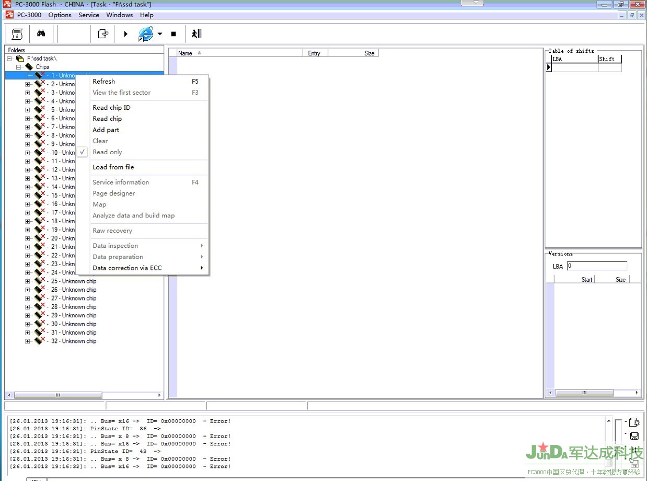Open Data correction via ECC submenu
Screen dimensions: 647x481
click(127, 268)
